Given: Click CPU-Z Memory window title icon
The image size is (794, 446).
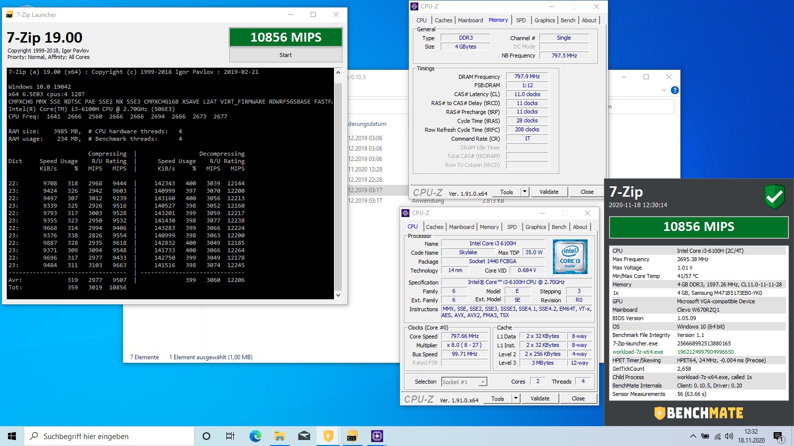Looking at the screenshot, I should click(414, 6).
